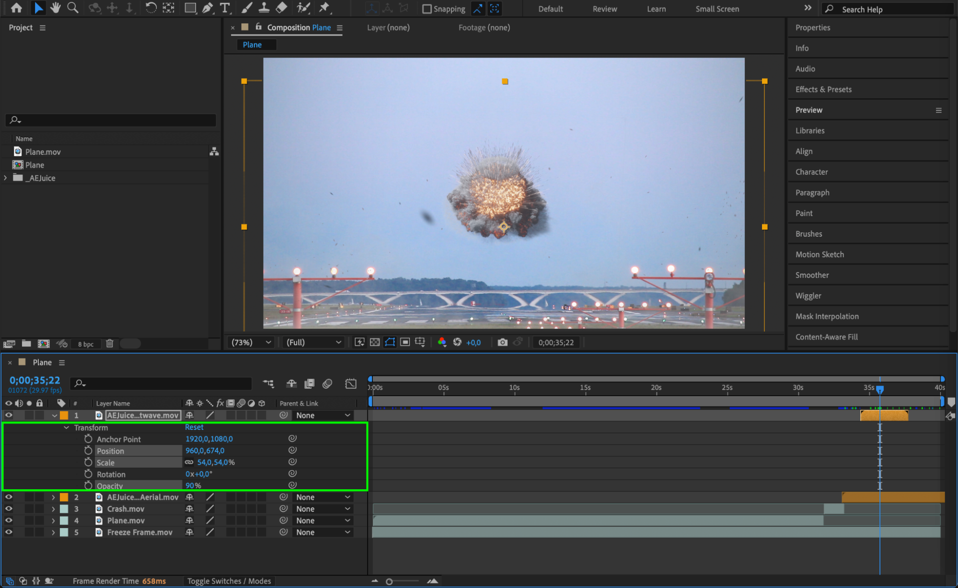Select the Puppet Pin tool
This screenshot has width=958, height=588.
[x=324, y=8]
